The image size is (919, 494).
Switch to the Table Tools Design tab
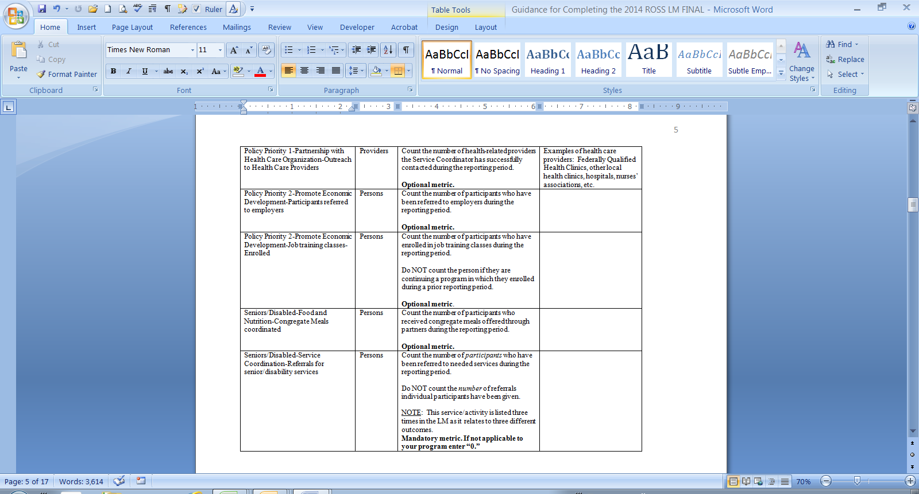point(446,27)
